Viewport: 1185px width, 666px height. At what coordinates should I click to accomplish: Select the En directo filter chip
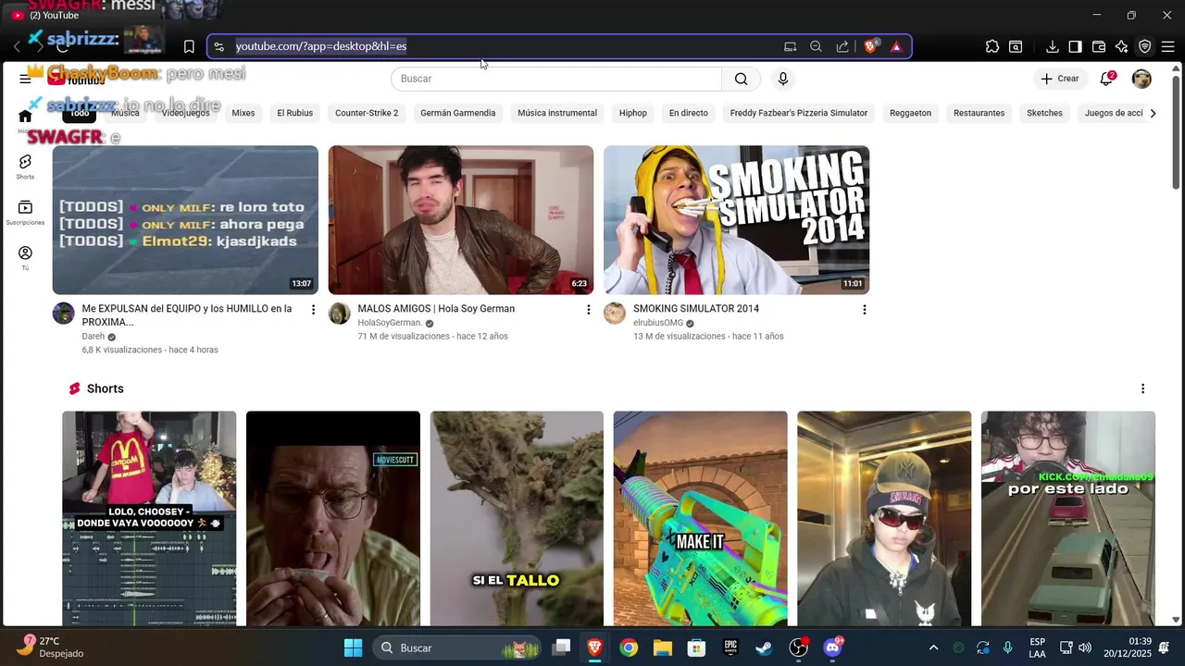click(689, 113)
